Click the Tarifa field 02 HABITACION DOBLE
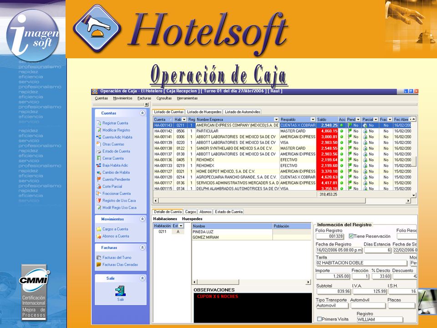 [x=361, y=263]
